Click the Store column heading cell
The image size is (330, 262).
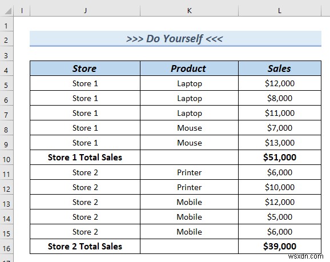85,68
